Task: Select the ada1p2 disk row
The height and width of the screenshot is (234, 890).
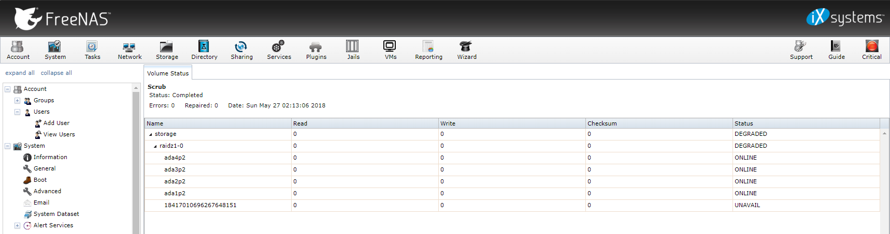Action: (x=512, y=194)
